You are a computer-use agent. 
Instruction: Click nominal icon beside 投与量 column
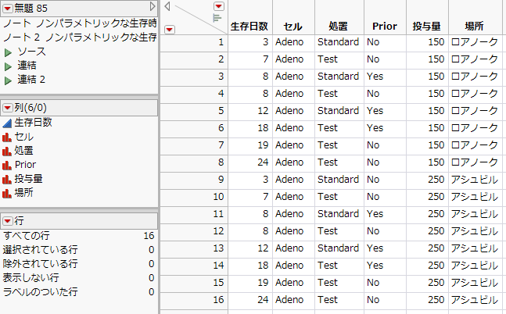coord(7,179)
